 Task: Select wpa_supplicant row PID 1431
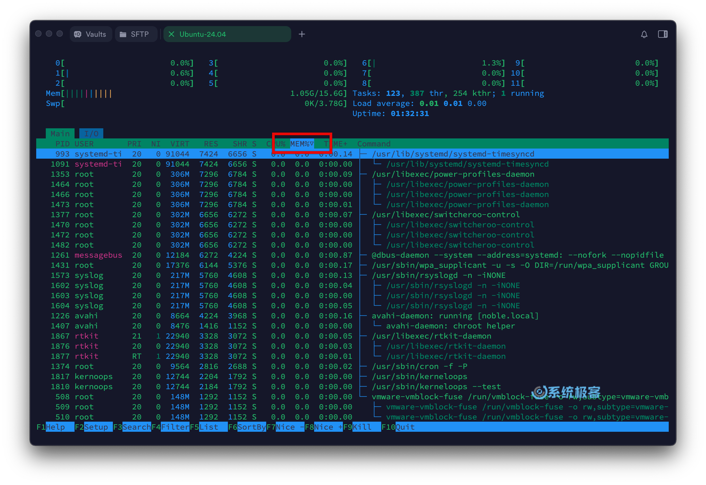click(352, 265)
